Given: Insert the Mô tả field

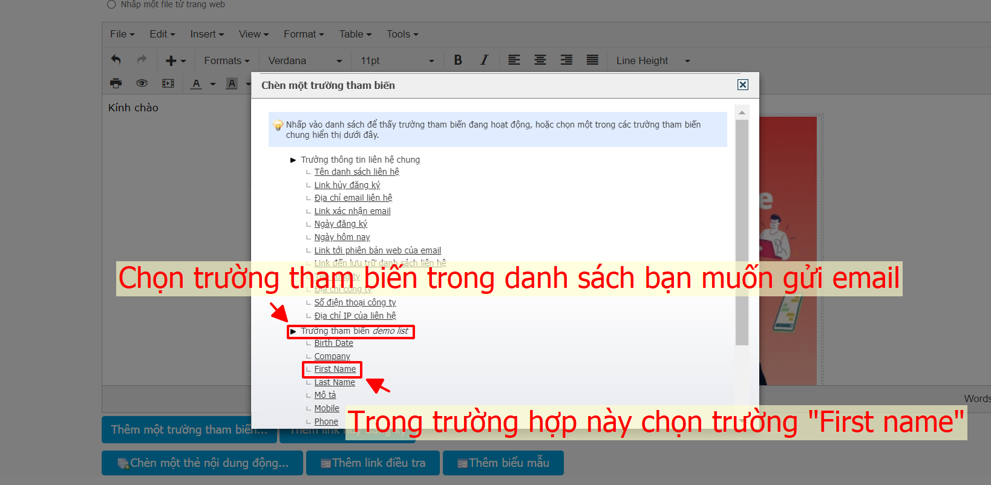Looking at the screenshot, I should [325, 395].
